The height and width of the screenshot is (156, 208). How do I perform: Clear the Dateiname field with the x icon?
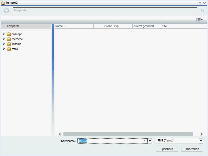click(x=145, y=141)
